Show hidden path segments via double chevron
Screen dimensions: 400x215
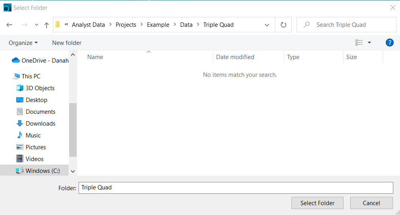click(66, 24)
